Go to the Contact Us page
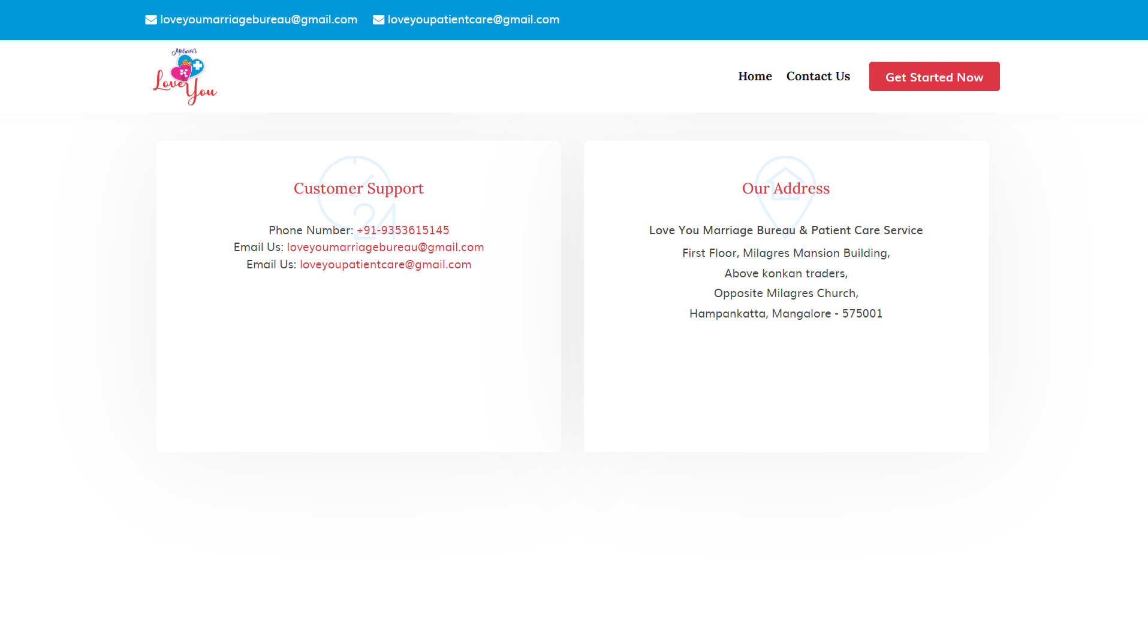1148x623 pixels. click(x=818, y=76)
